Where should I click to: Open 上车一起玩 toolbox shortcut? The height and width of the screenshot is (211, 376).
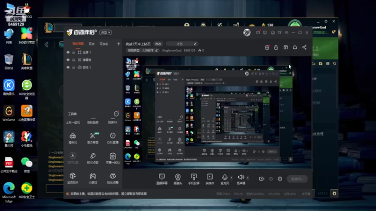point(73,122)
